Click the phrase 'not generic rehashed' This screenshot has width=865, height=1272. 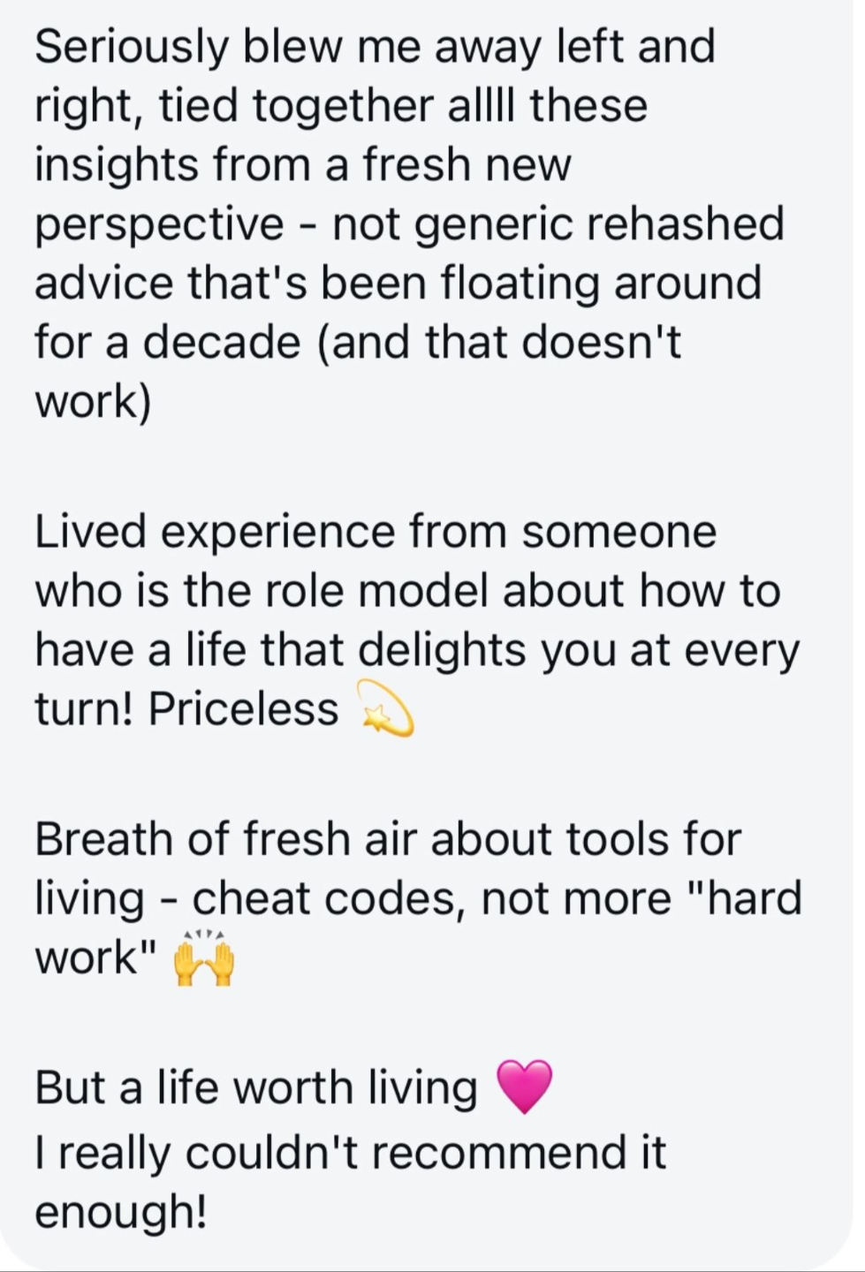coord(558,223)
